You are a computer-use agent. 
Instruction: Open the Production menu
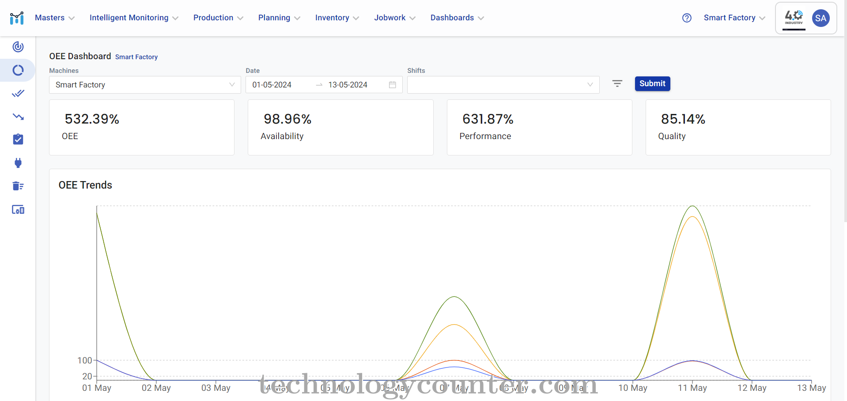pyautogui.click(x=218, y=18)
